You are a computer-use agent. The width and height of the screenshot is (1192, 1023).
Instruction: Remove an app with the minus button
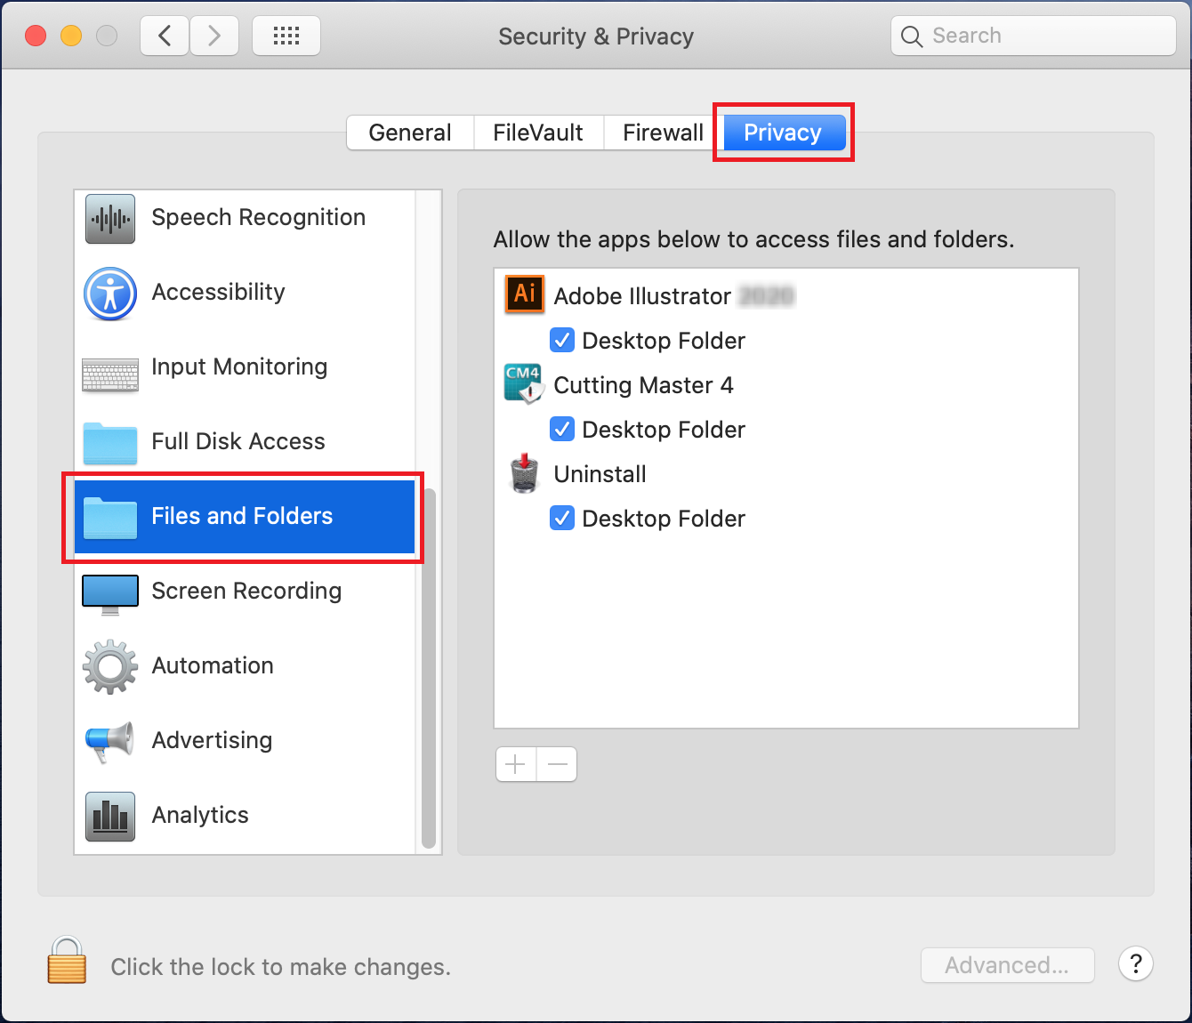557,764
